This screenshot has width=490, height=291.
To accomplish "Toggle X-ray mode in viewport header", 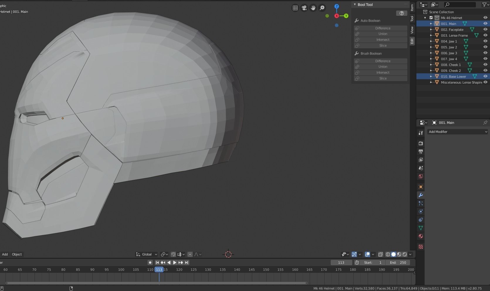I will [380, 254].
